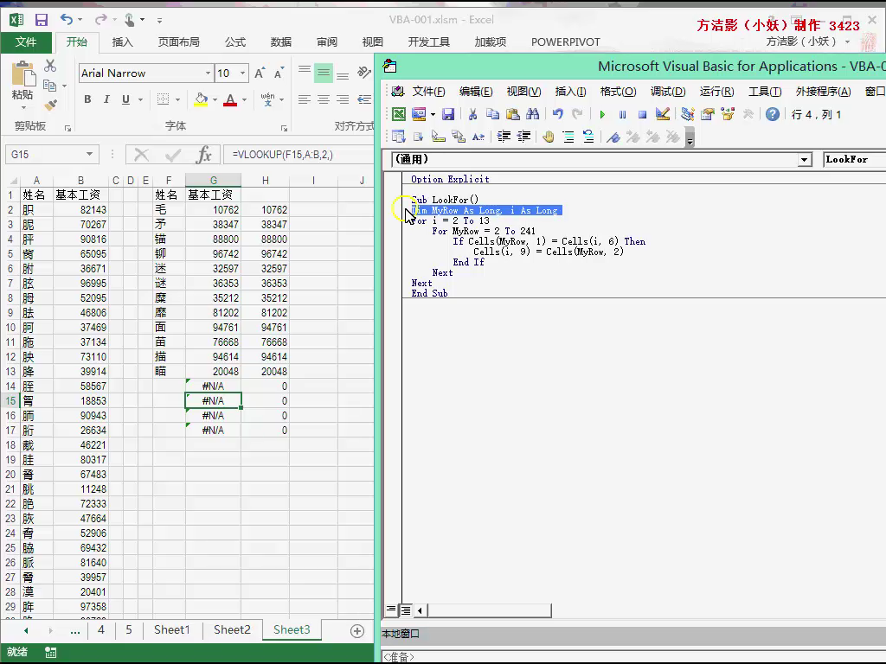Apply the red font color button

coord(230,99)
